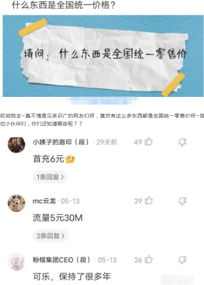This screenshot has width=204, height=285.
Task: Expand the 2条回复 replies
Action: point(50,236)
